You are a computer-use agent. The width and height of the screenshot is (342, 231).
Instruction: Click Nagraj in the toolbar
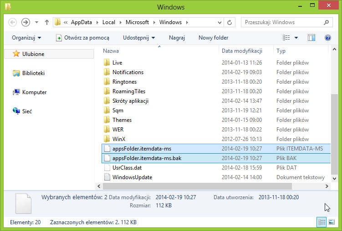tap(177, 38)
